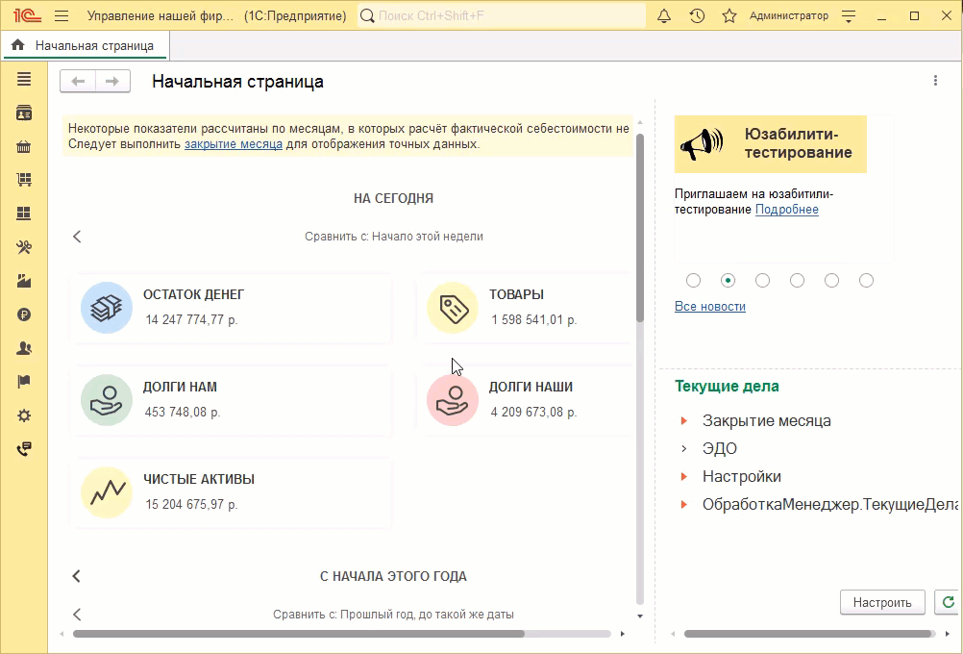Follow the закрытие месяца link
The height and width of the screenshot is (654, 963).
click(x=234, y=144)
